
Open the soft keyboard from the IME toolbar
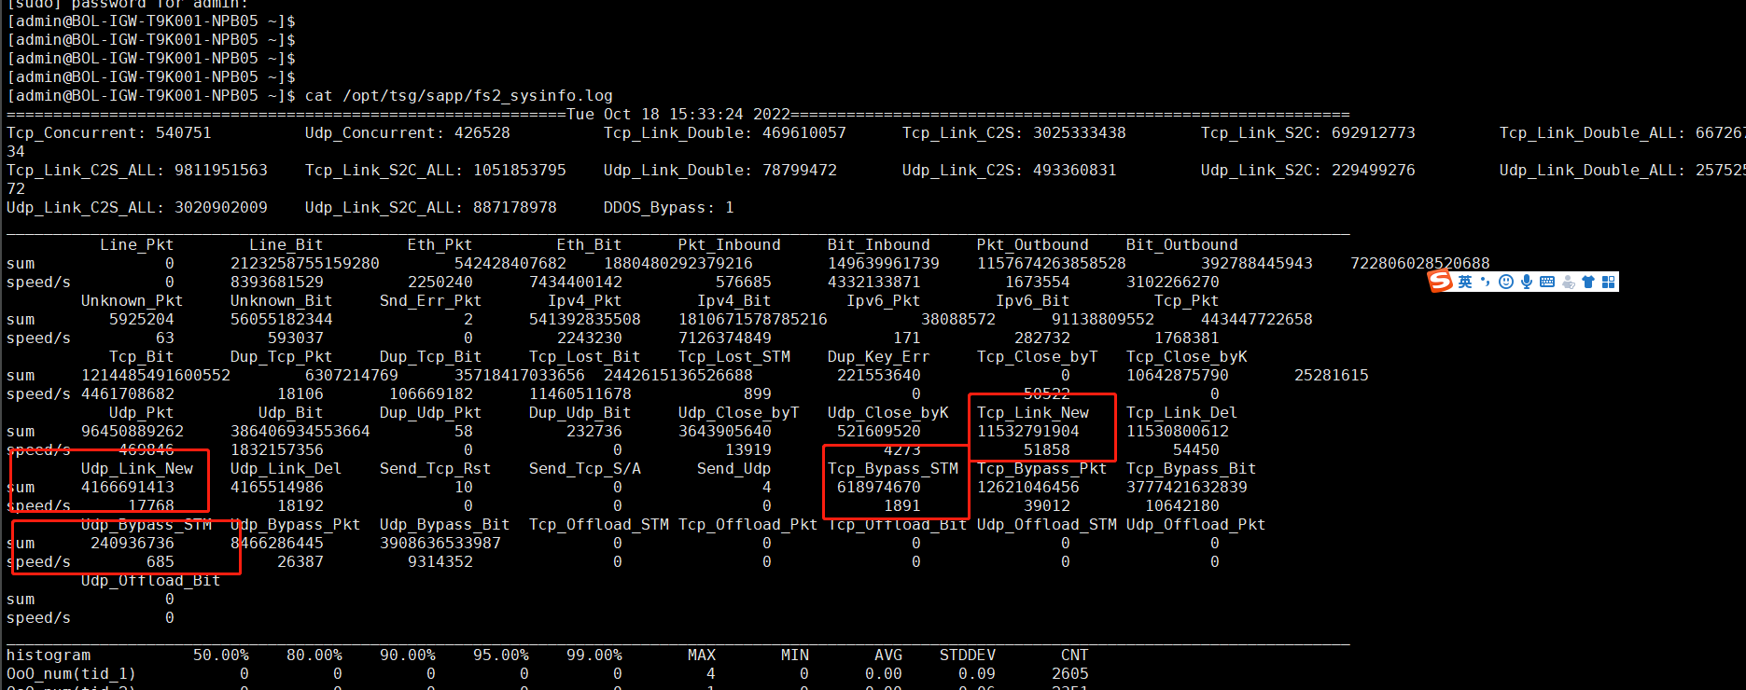coord(1546,282)
